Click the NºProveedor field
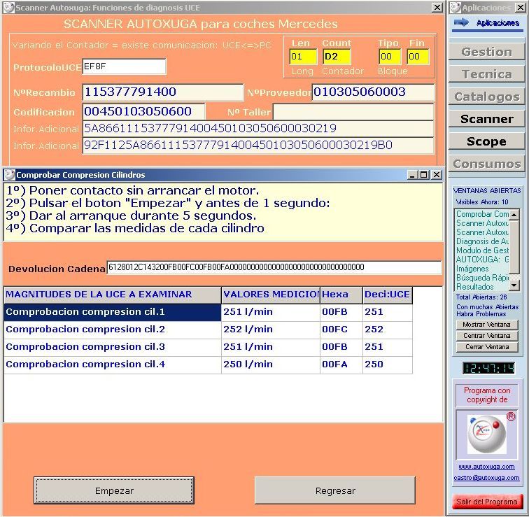 click(x=373, y=92)
